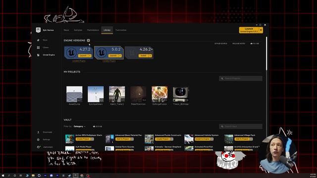Open Settings gear in the sidebar

[38, 139]
